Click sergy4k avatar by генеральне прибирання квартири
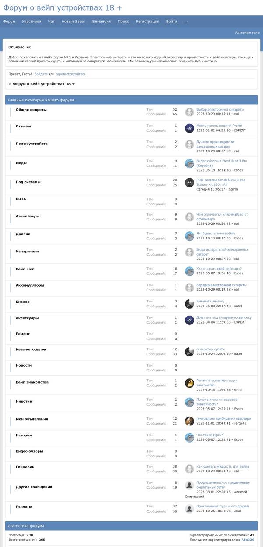The width and height of the screenshot is (263, 547). pos(189,421)
